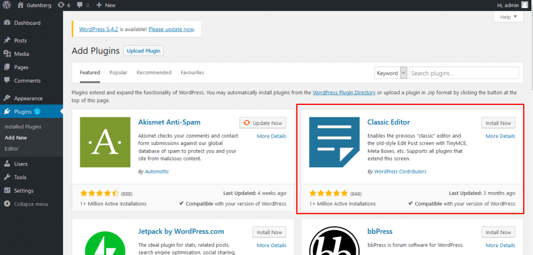Open More Details for Jetpack
This screenshot has height=255, width=533.
click(272, 245)
